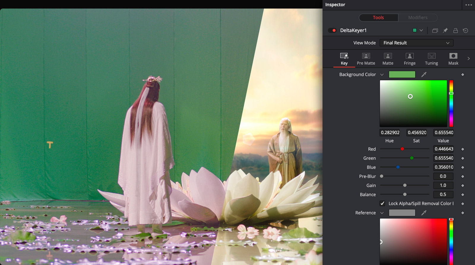The width and height of the screenshot is (475, 265).
Task: Pin the DeltaKeyer1 tool
Action: click(445, 31)
